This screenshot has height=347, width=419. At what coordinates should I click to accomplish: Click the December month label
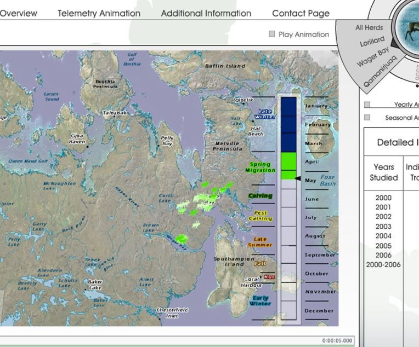319,311
